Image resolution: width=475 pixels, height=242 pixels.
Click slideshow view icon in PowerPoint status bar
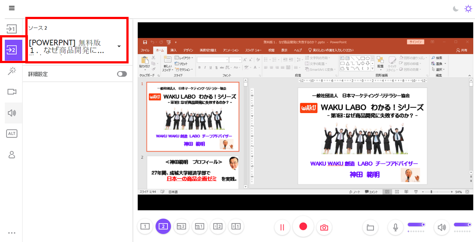416,192
